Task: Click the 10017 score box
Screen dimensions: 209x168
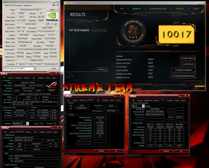Action: 177,34
